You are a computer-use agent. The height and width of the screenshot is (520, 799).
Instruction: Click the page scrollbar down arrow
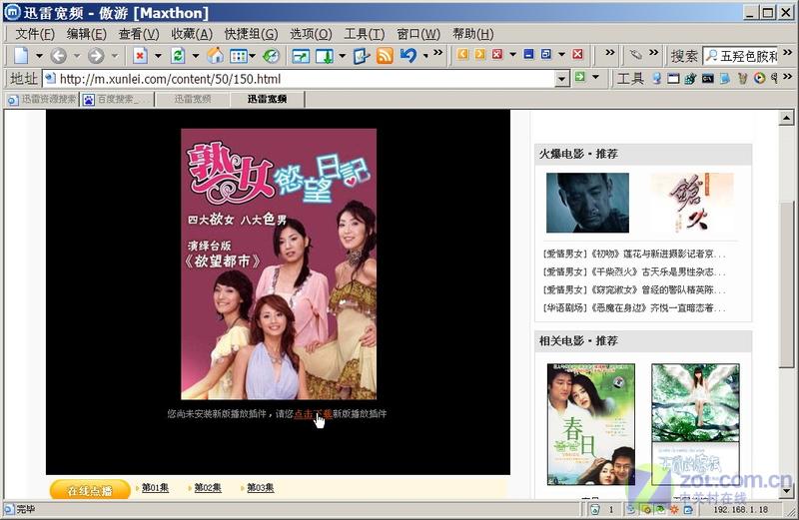[x=786, y=491]
